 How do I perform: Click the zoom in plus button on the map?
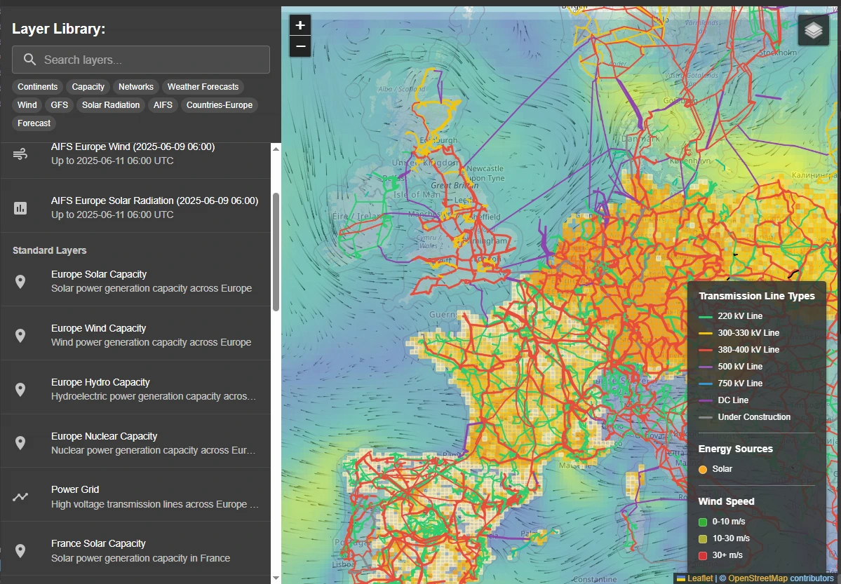click(300, 25)
